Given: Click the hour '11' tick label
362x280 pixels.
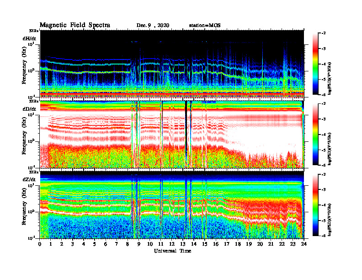Looking at the screenshot, I should [x=161, y=244].
